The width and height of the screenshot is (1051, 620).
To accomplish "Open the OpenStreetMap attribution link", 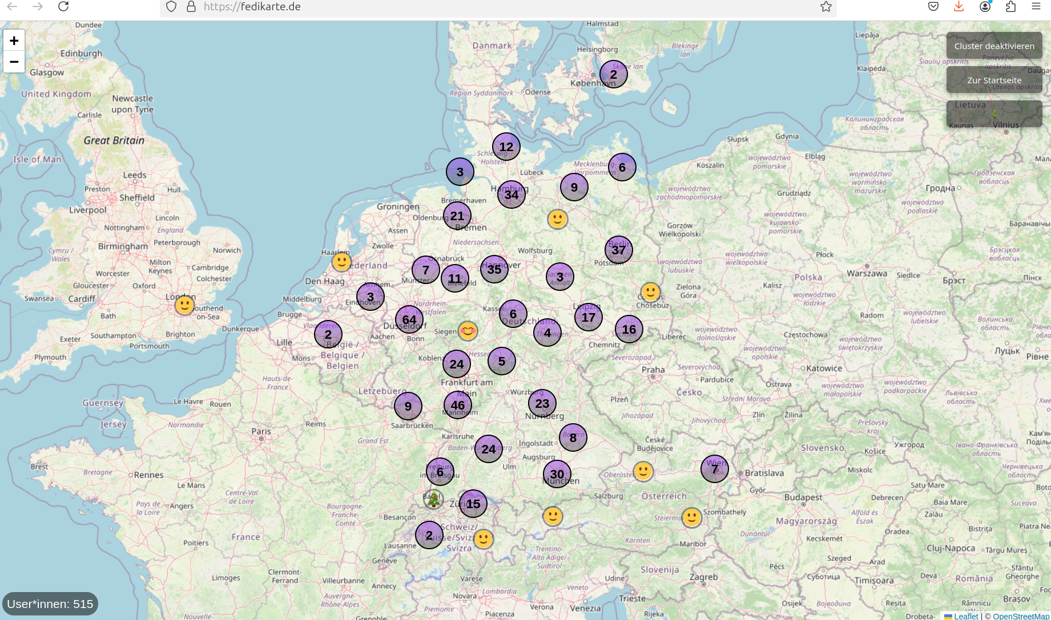I will tap(1021, 615).
